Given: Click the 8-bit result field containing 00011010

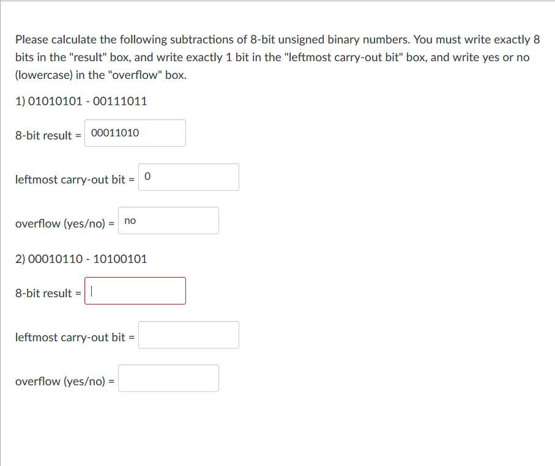Looking at the screenshot, I should pos(135,133).
